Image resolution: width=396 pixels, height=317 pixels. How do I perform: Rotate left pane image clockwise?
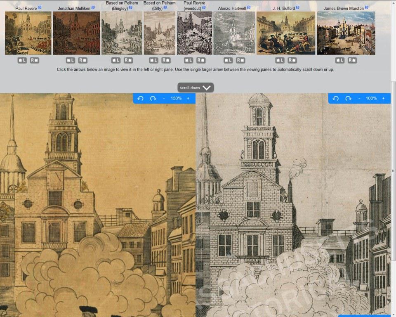tap(153, 98)
